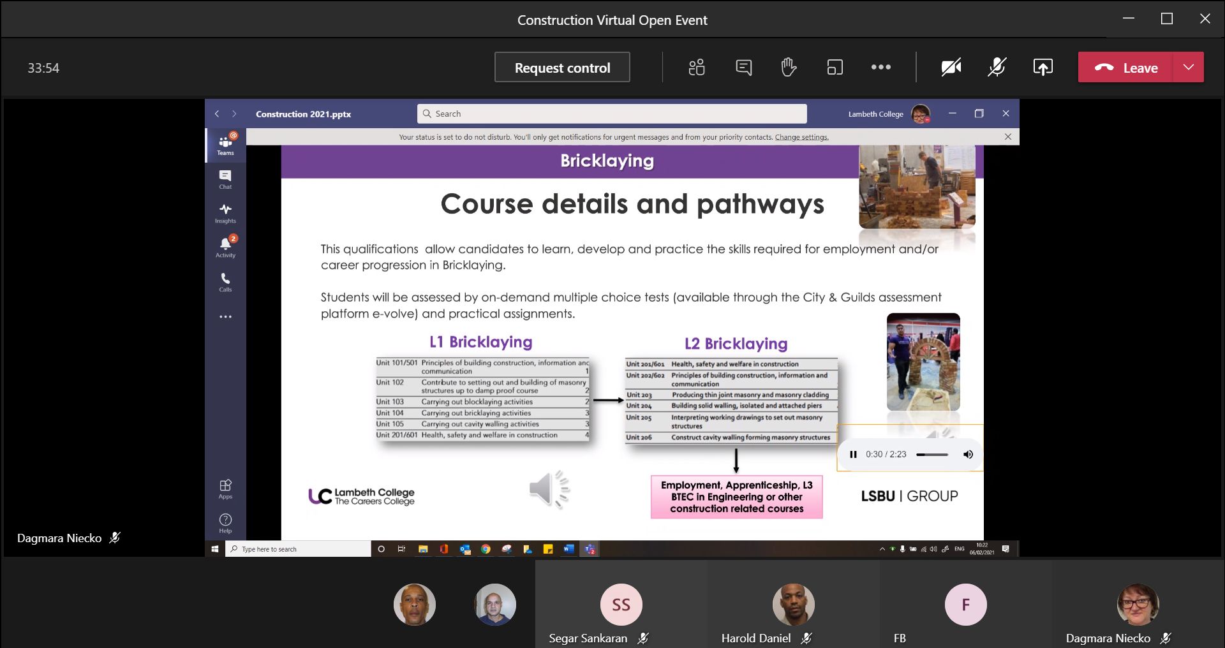Open Office app from shared taskbar

click(443, 549)
